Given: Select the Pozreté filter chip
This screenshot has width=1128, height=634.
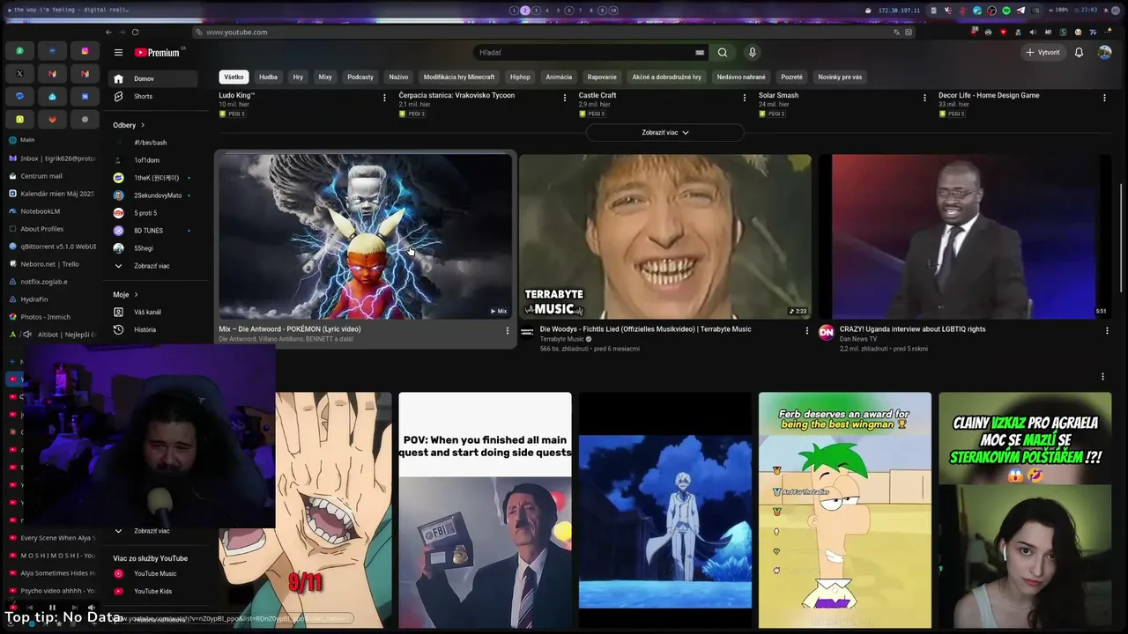Looking at the screenshot, I should (x=791, y=77).
